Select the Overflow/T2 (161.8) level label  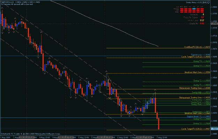tap(197, 47)
